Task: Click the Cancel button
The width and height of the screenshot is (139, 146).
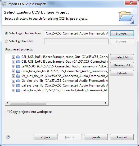Action: [x=122, y=137]
